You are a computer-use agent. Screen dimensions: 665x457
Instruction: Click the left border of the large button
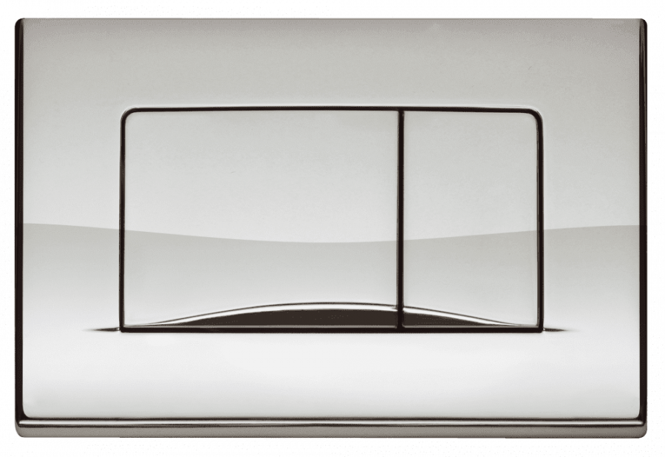[120, 221]
